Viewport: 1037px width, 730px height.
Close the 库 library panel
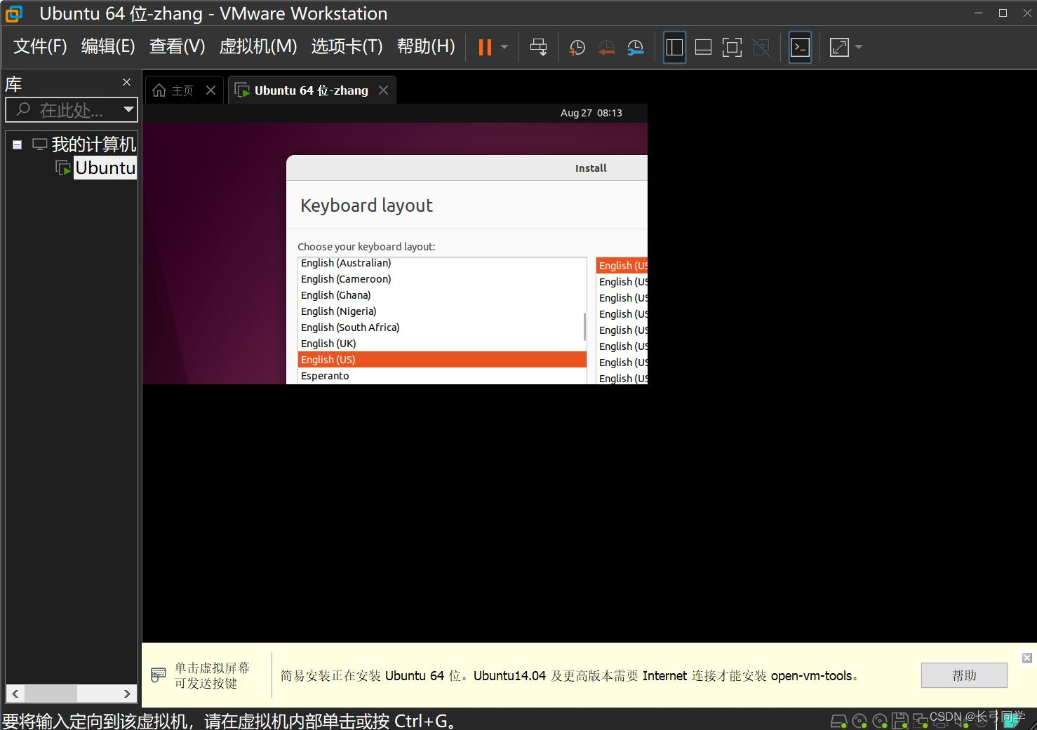click(x=126, y=82)
